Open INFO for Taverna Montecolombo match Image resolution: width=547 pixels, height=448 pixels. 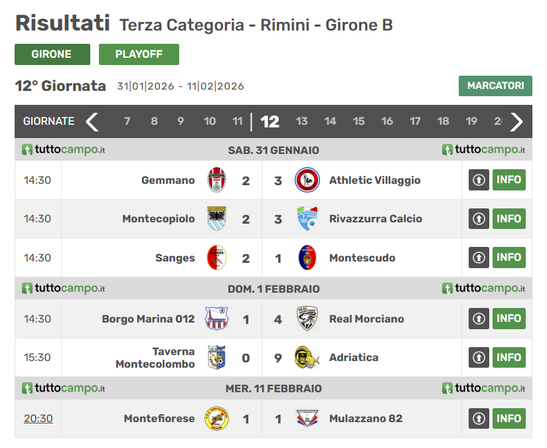pyautogui.click(x=509, y=357)
